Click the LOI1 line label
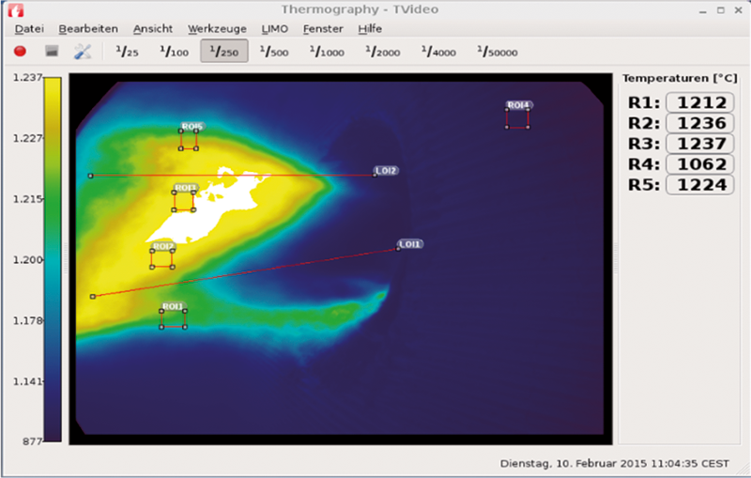Image resolution: width=751 pixels, height=478 pixels. pos(410,244)
